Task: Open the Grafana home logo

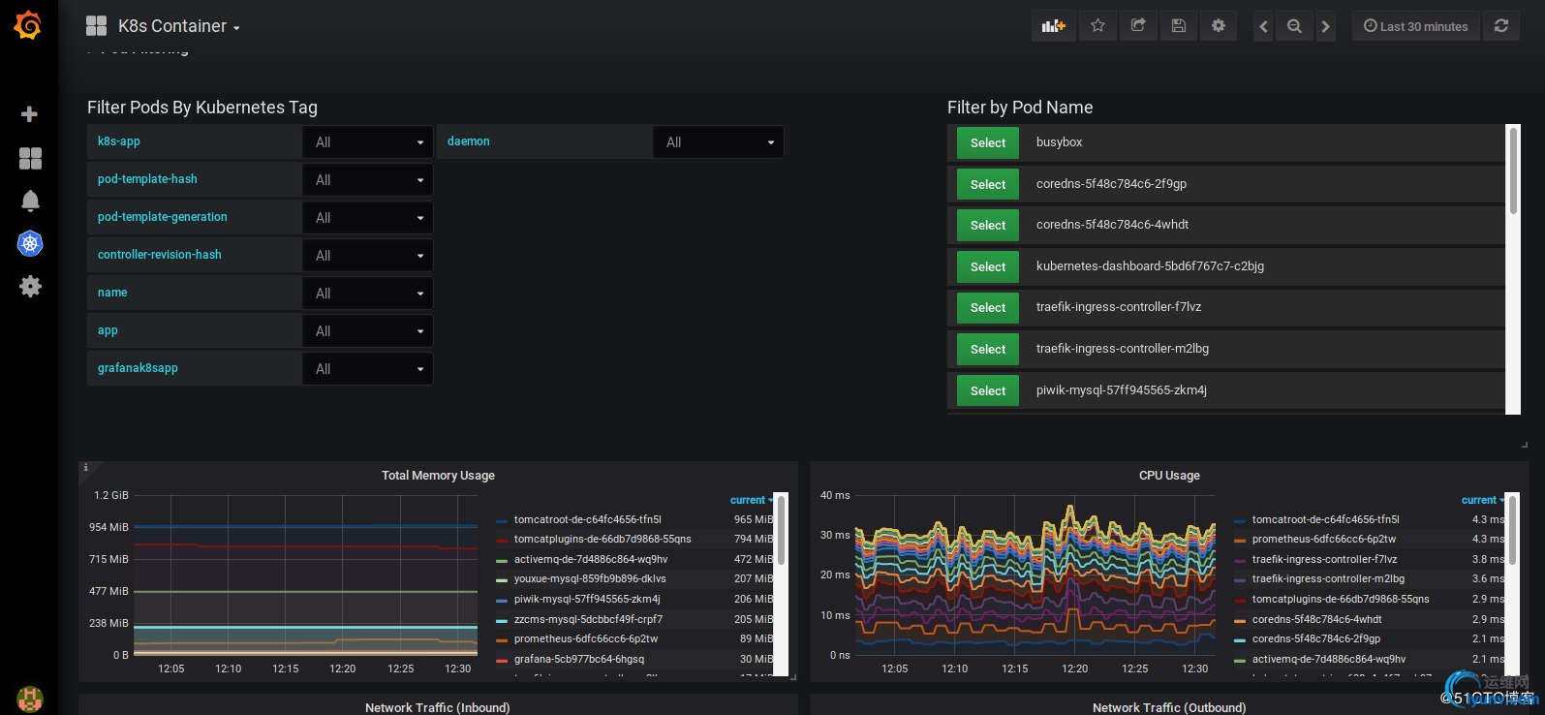Action: click(28, 25)
